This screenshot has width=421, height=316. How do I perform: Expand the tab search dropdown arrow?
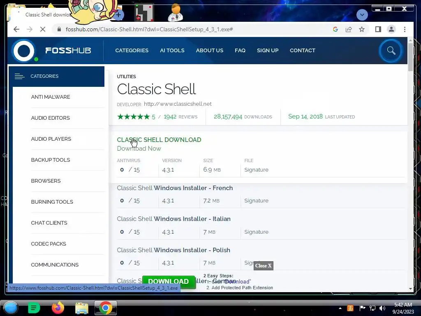click(362, 14)
